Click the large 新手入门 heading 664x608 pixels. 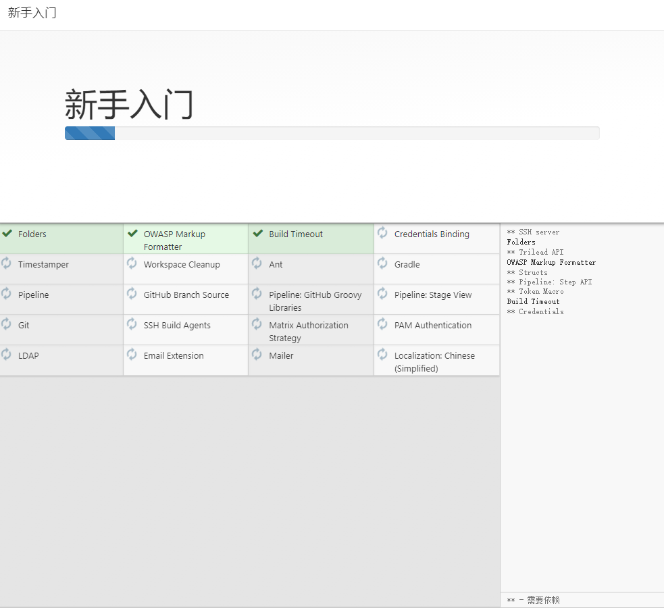tap(129, 104)
